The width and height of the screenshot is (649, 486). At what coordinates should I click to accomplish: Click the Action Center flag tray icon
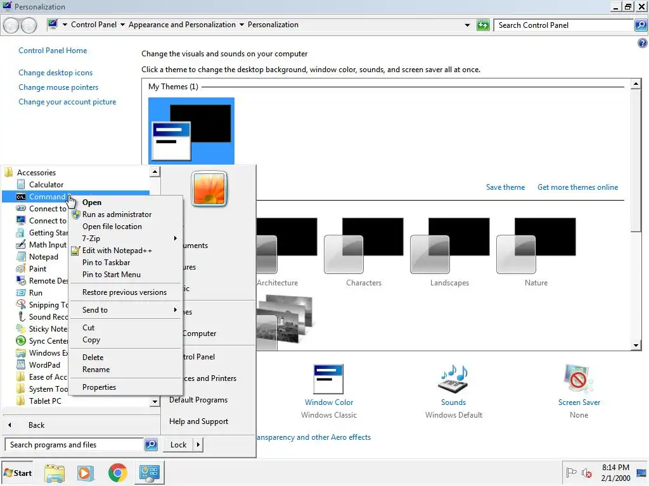coord(571,472)
